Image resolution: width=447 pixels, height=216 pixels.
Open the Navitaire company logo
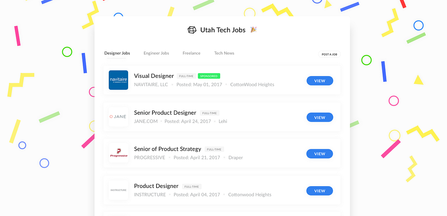pyautogui.click(x=118, y=80)
